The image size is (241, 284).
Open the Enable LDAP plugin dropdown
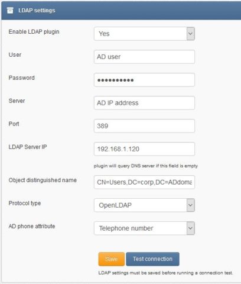coord(144,34)
